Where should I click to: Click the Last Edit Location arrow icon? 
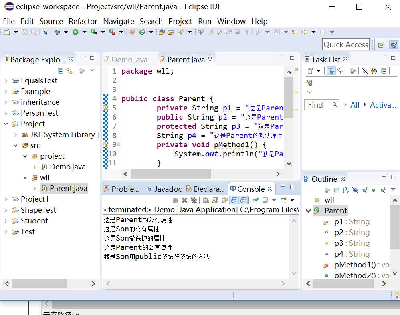point(295,32)
